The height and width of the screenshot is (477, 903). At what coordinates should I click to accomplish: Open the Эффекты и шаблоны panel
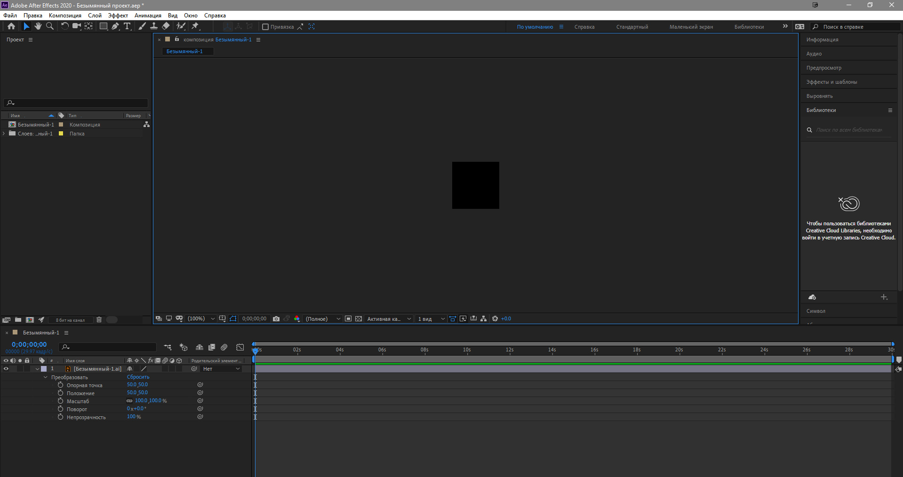coord(831,82)
